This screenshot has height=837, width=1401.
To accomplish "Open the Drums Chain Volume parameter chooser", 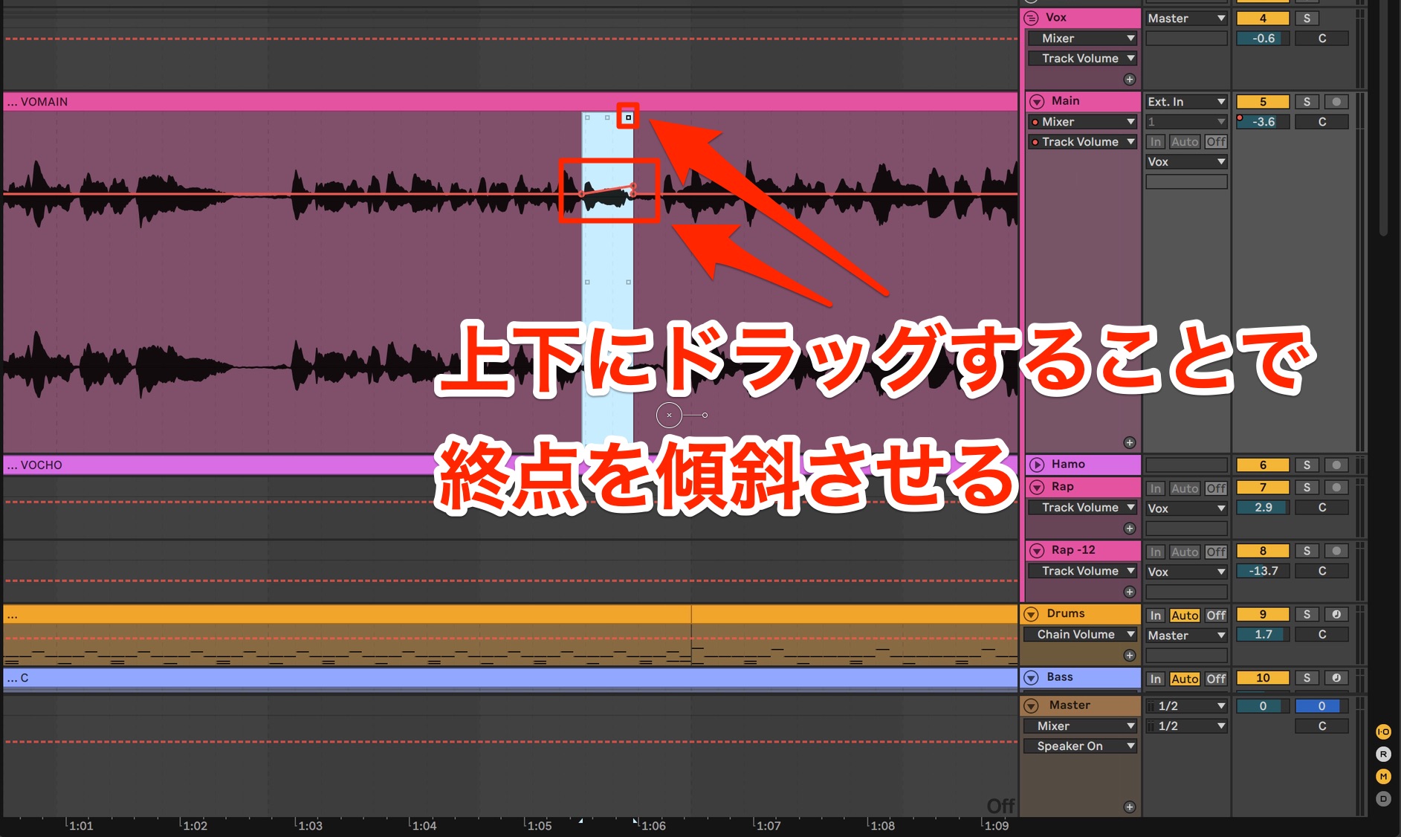I will pyautogui.click(x=1080, y=635).
